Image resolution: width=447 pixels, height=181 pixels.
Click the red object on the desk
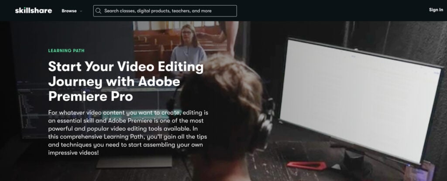[306, 165]
